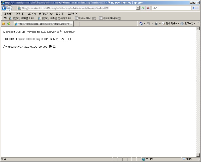Screen dimensions: 201x162
Task: Open the zoom level dropdown arrow
Action: [195, 159]
